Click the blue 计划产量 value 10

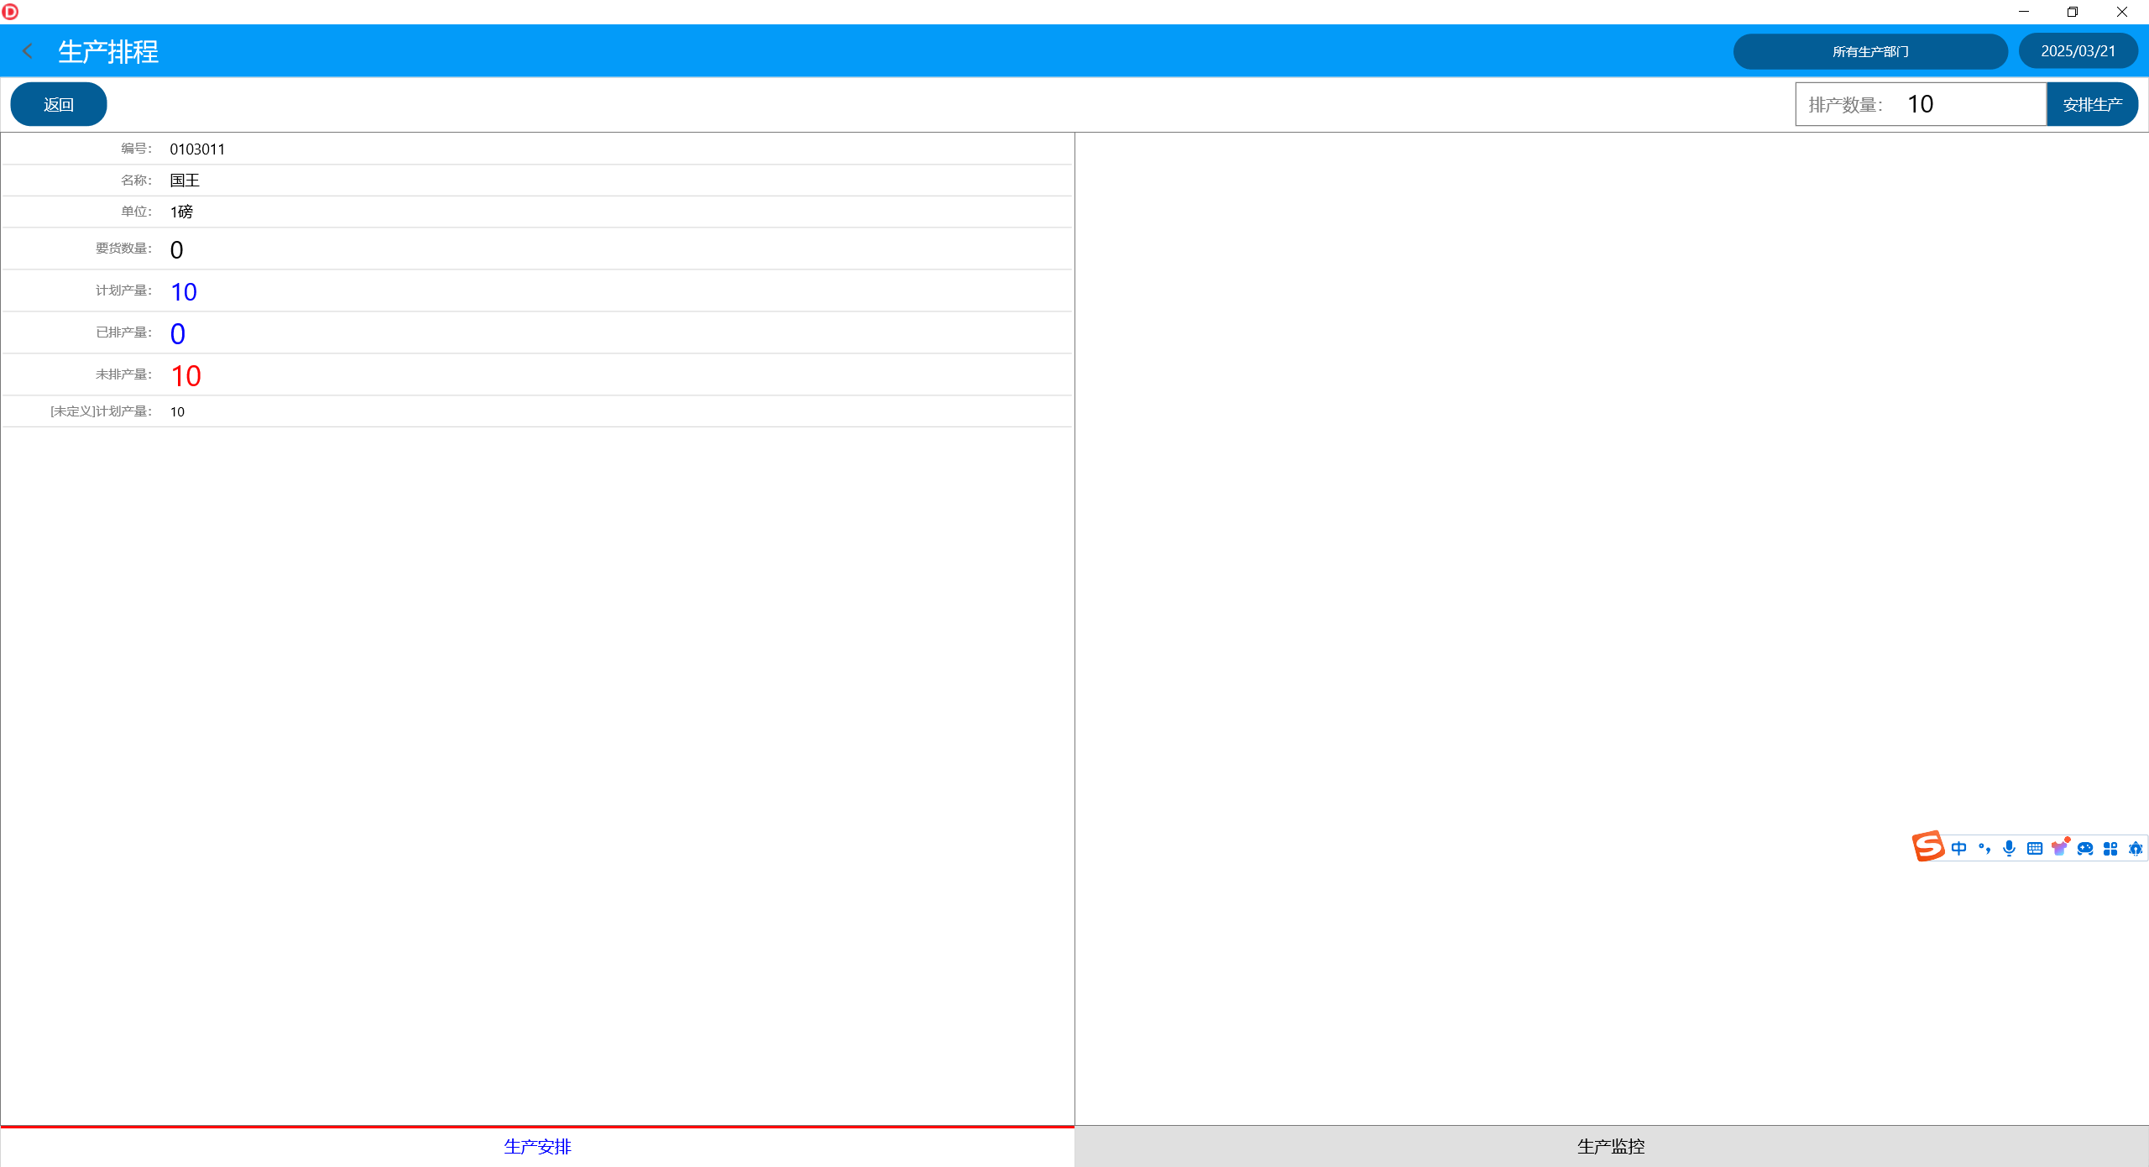coord(183,291)
